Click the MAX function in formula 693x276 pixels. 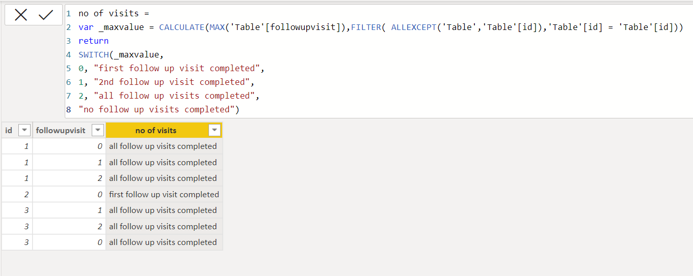pyautogui.click(x=217, y=27)
